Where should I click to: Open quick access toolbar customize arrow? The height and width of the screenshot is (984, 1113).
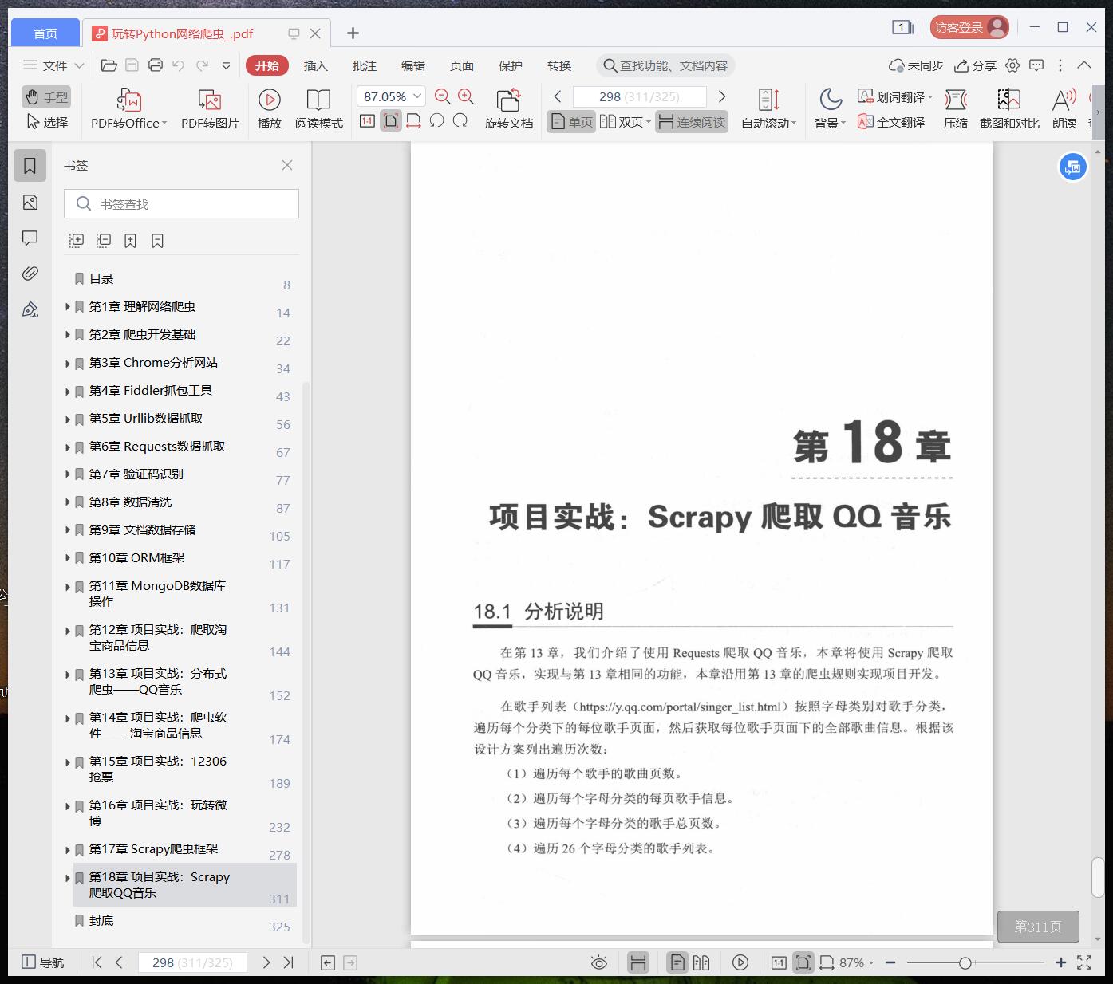pyautogui.click(x=227, y=65)
